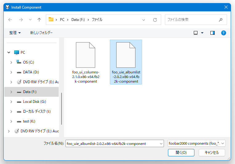Select foo_uie_albumlist-2.0.2 file icon
The image size is (235, 164).
pos(126,55)
